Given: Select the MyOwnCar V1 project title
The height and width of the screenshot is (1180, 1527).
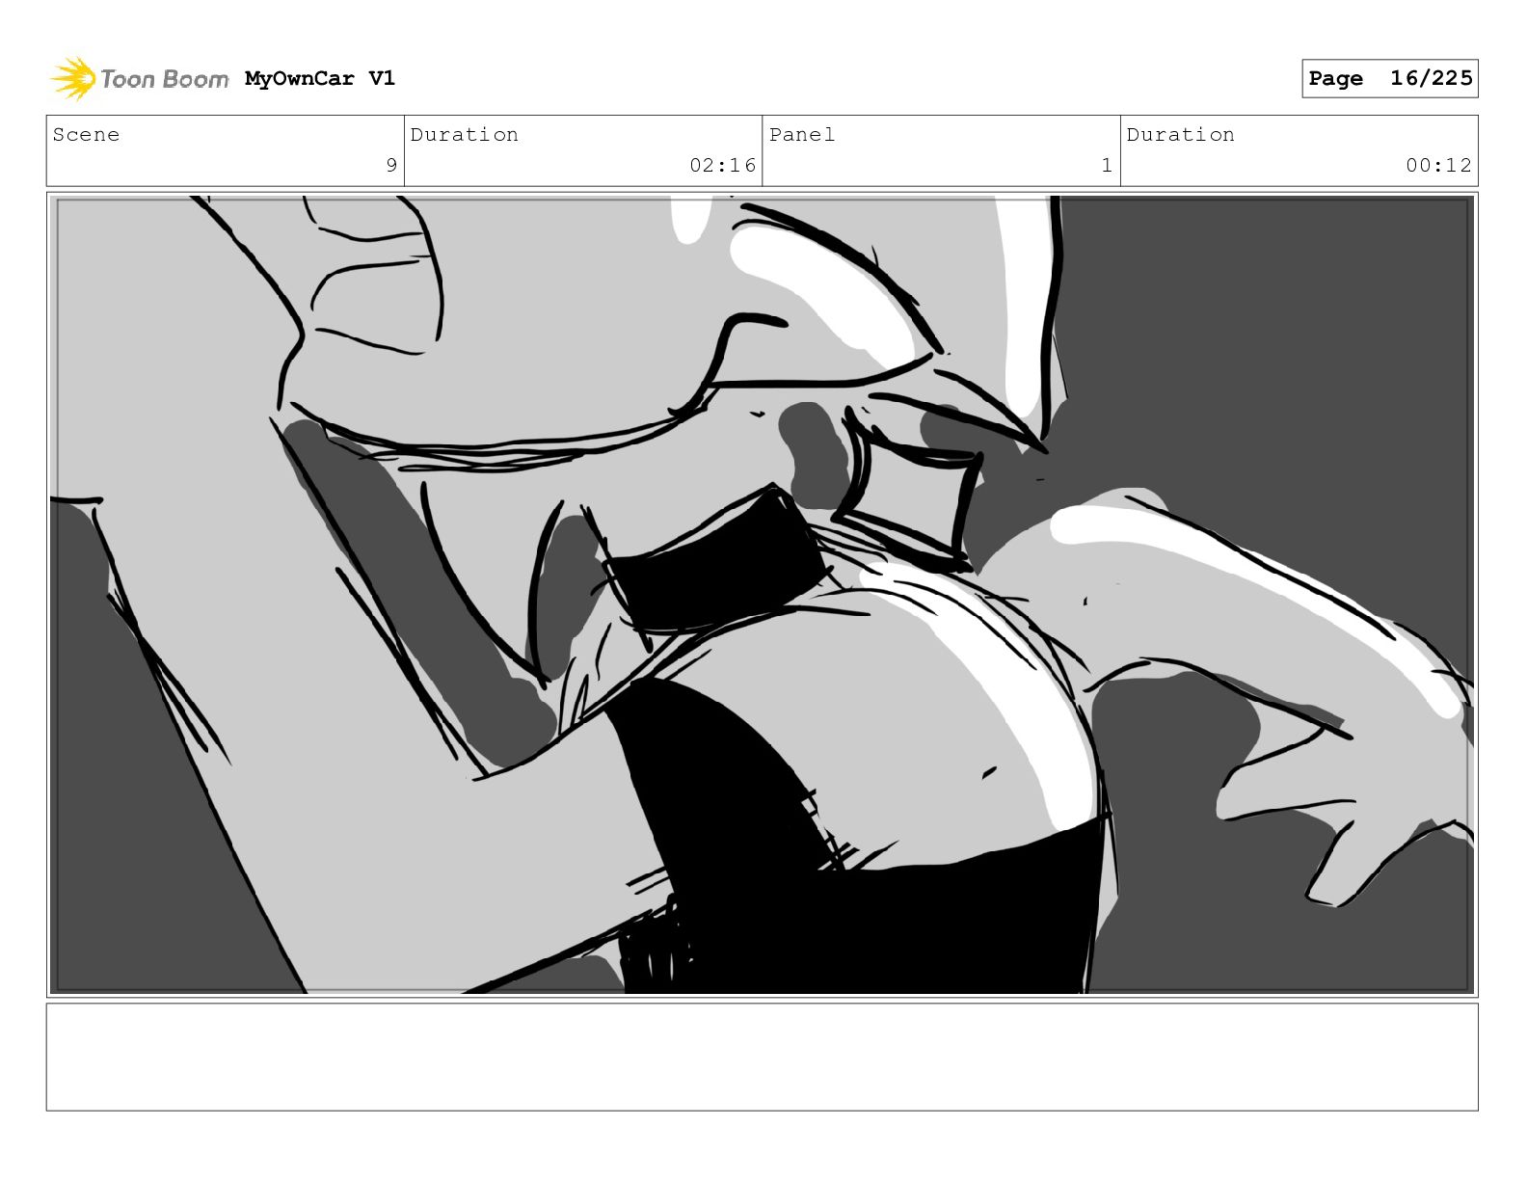Looking at the screenshot, I should [x=320, y=78].
